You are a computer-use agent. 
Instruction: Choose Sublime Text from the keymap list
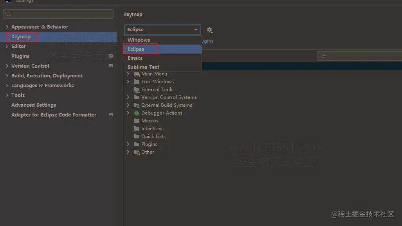(x=163, y=67)
